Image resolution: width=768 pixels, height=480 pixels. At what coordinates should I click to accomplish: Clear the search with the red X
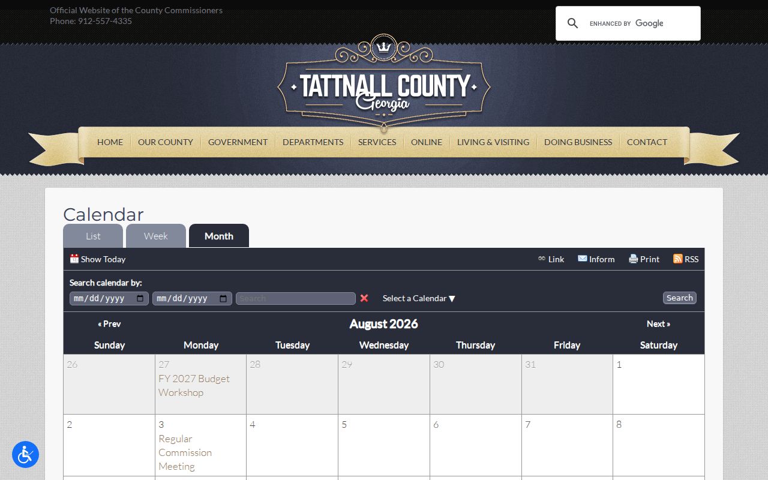(364, 298)
